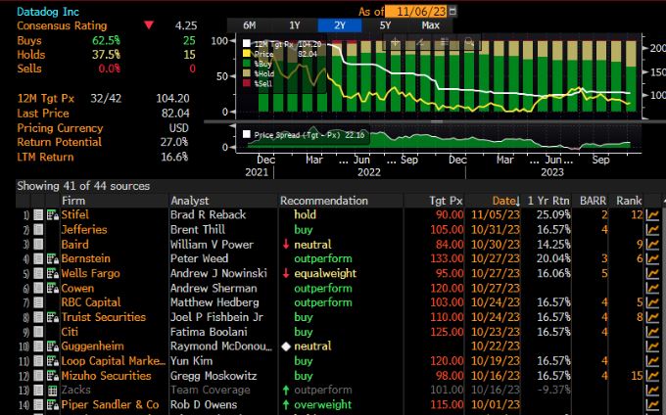Toggle the Price Spread series checkbox
The image size is (666, 415).
[247, 134]
